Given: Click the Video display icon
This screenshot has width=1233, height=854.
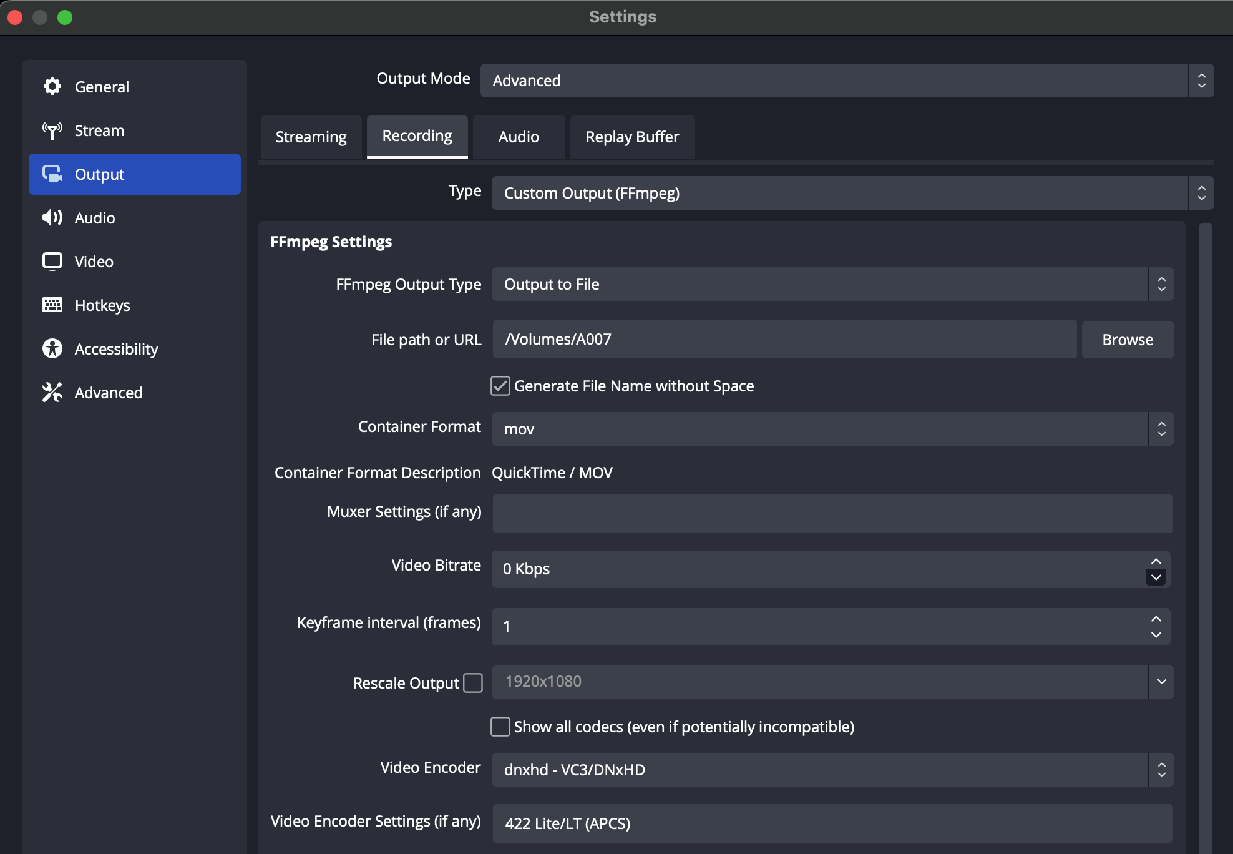Looking at the screenshot, I should tap(52, 261).
